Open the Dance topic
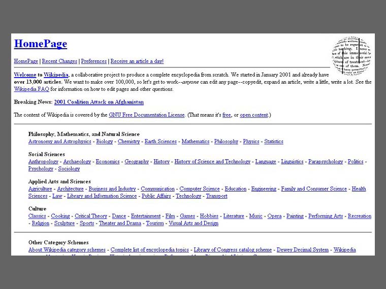This screenshot has height=289, width=386. click(x=119, y=216)
